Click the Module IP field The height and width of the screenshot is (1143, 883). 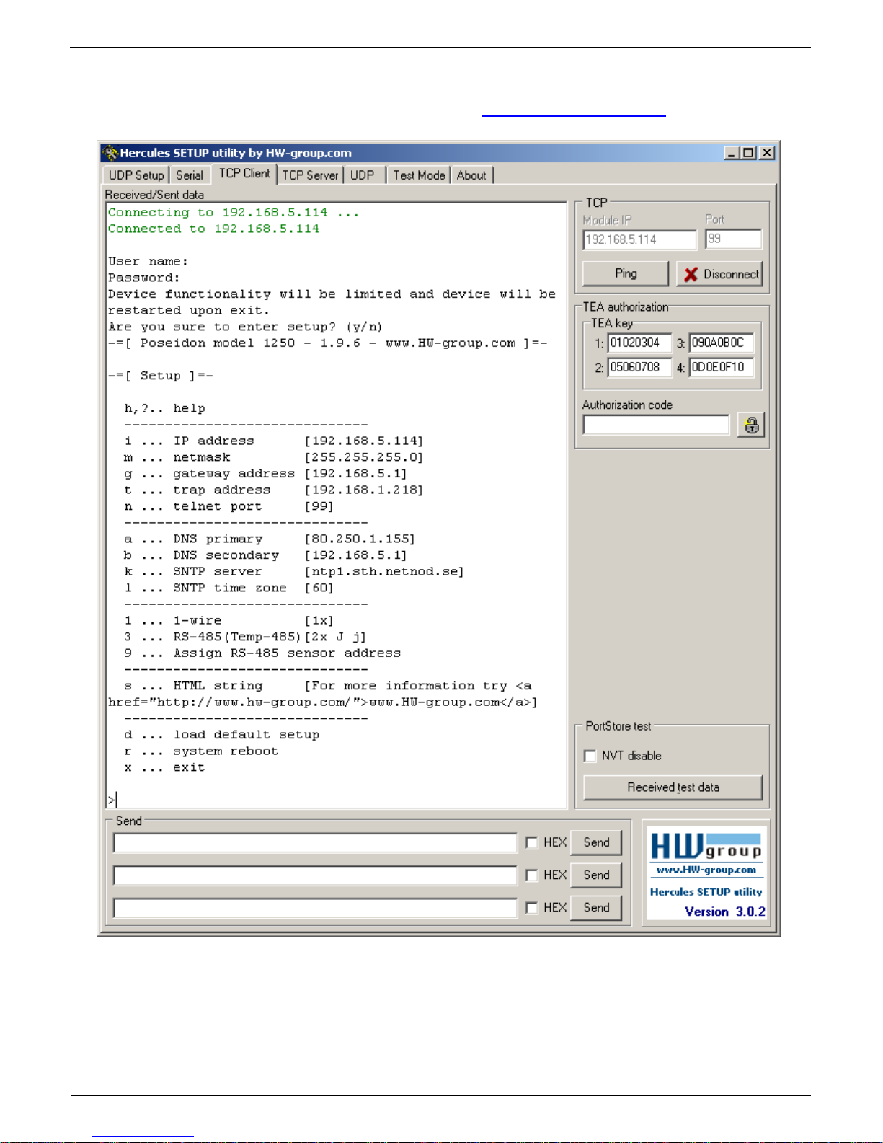click(x=639, y=239)
